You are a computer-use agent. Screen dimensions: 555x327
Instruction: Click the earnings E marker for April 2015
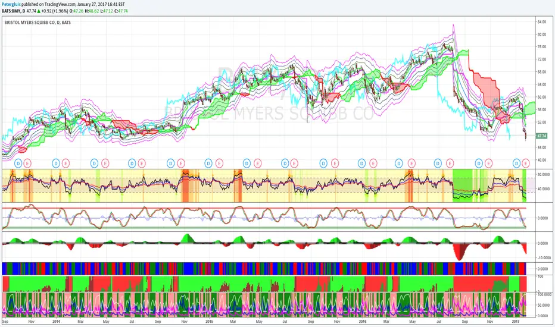click(257, 164)
